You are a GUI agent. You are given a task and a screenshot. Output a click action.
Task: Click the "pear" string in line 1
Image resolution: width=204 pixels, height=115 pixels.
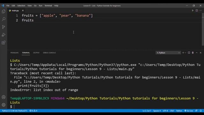tap(65, 16)
